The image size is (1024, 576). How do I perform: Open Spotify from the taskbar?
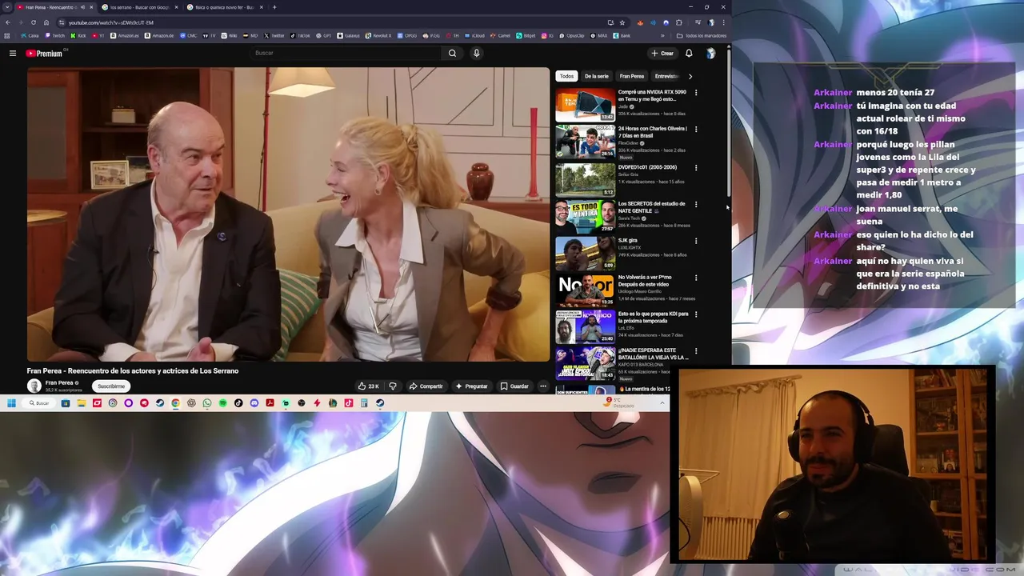(x=222, y=403)
